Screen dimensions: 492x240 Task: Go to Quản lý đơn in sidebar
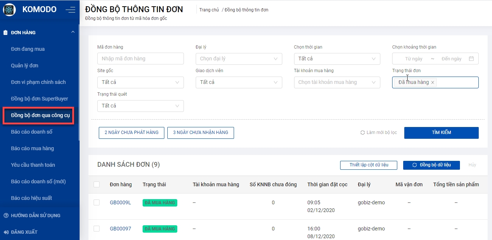pyautogui.click(x=25, y=66)
